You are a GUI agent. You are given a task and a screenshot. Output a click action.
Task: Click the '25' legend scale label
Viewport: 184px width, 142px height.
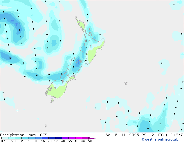pos(56,141)
